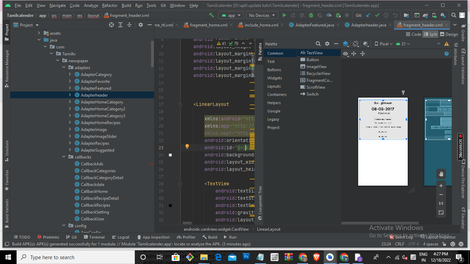The width and height of the screenshot is (470, 264).
Task: Open the Palette gear settings
Action: (x=327, y=44)
